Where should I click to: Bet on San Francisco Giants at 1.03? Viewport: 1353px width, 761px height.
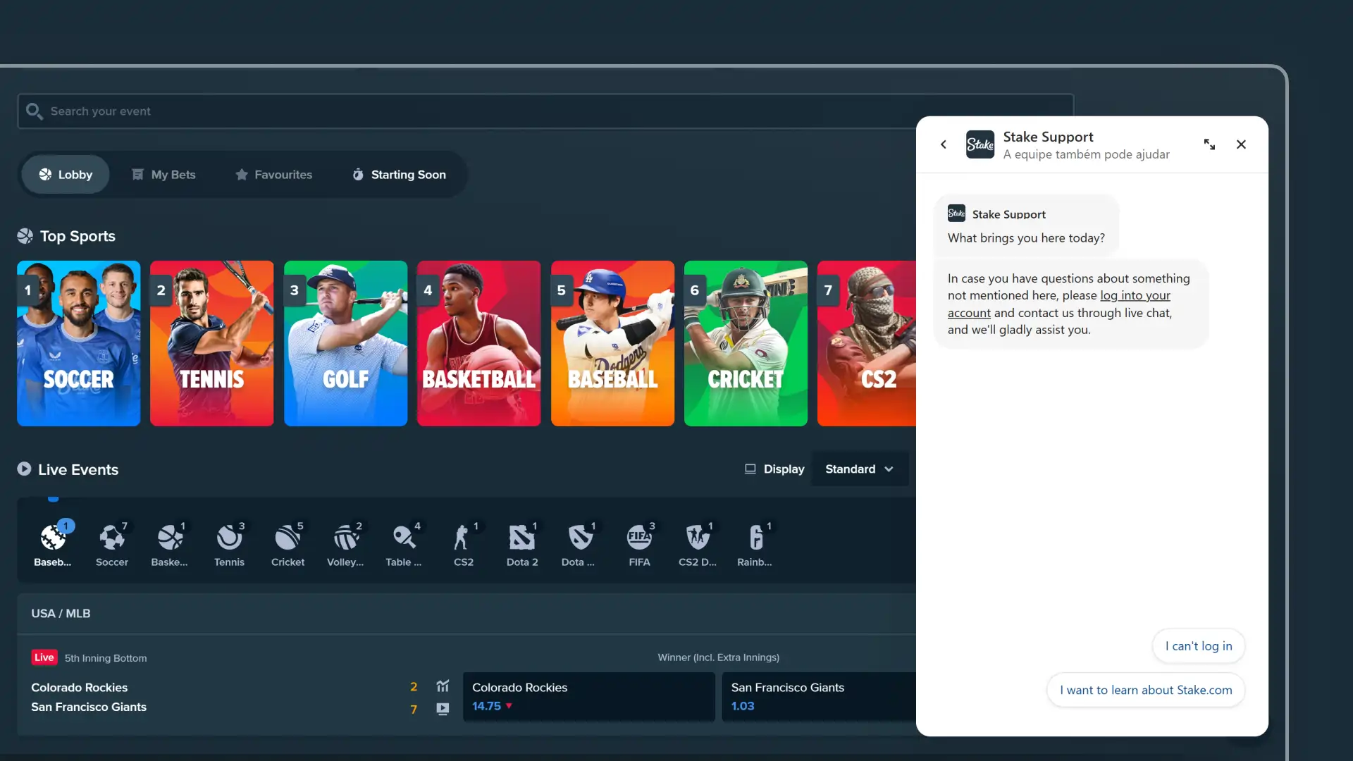tap(819, 697)
